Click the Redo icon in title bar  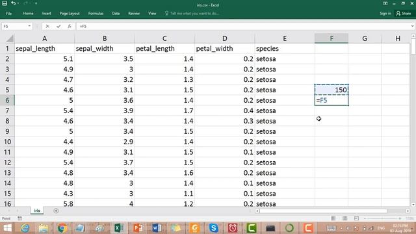[x=26, y=3]
